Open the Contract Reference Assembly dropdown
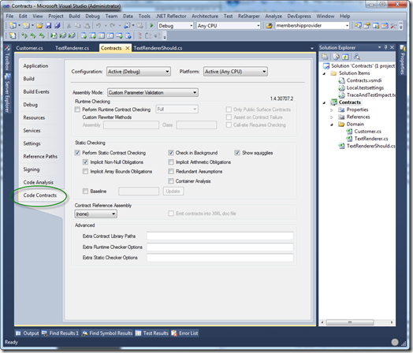 [x=96, y=214]
